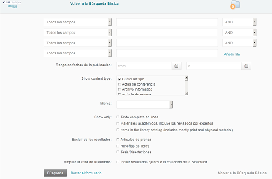Open the first row's AND operator dropdown
Viewport: 272px width, 179px height.
click(239, 22)
